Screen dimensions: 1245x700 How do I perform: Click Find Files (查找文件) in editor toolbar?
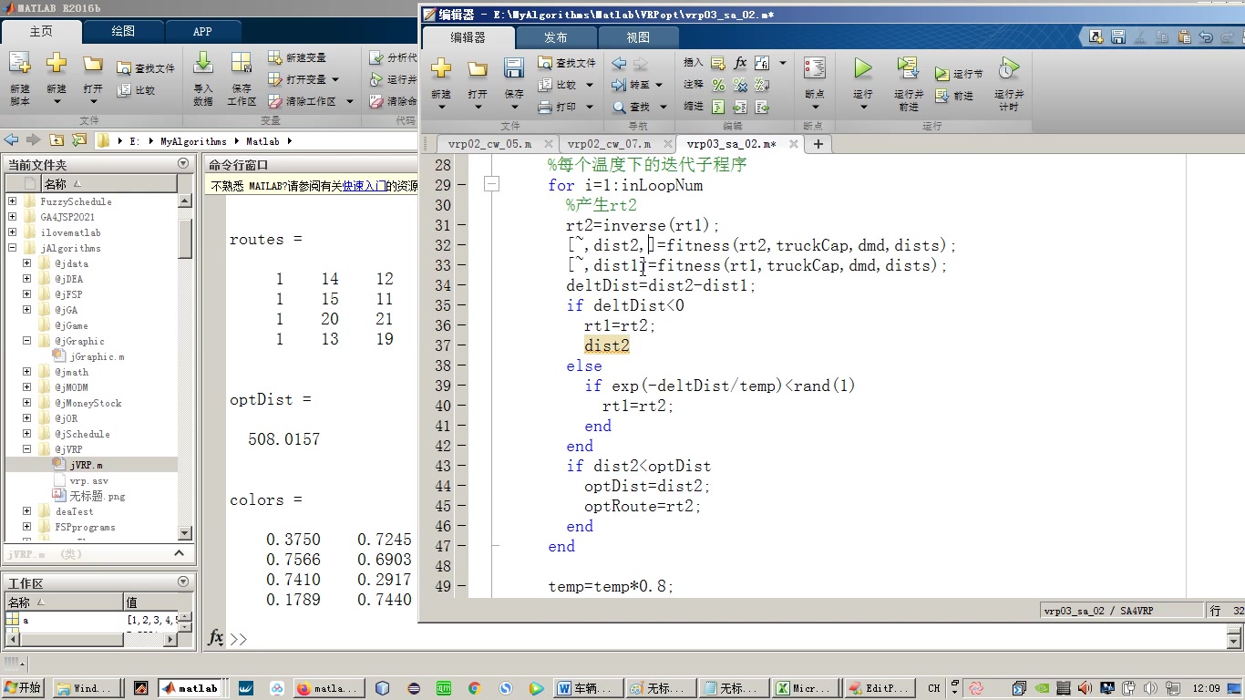click(567, 63)
